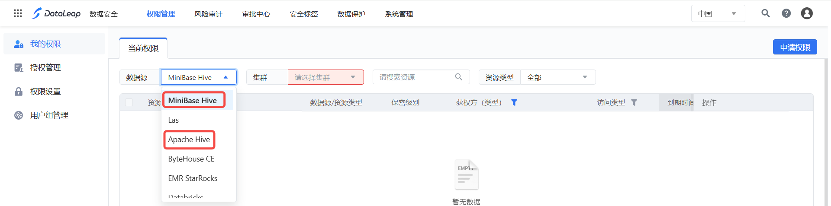Select the 当前权限 tab
Image resolution: width=831 pixels, height=206 pixels.
pyautogui.click(x=143, y=48)
